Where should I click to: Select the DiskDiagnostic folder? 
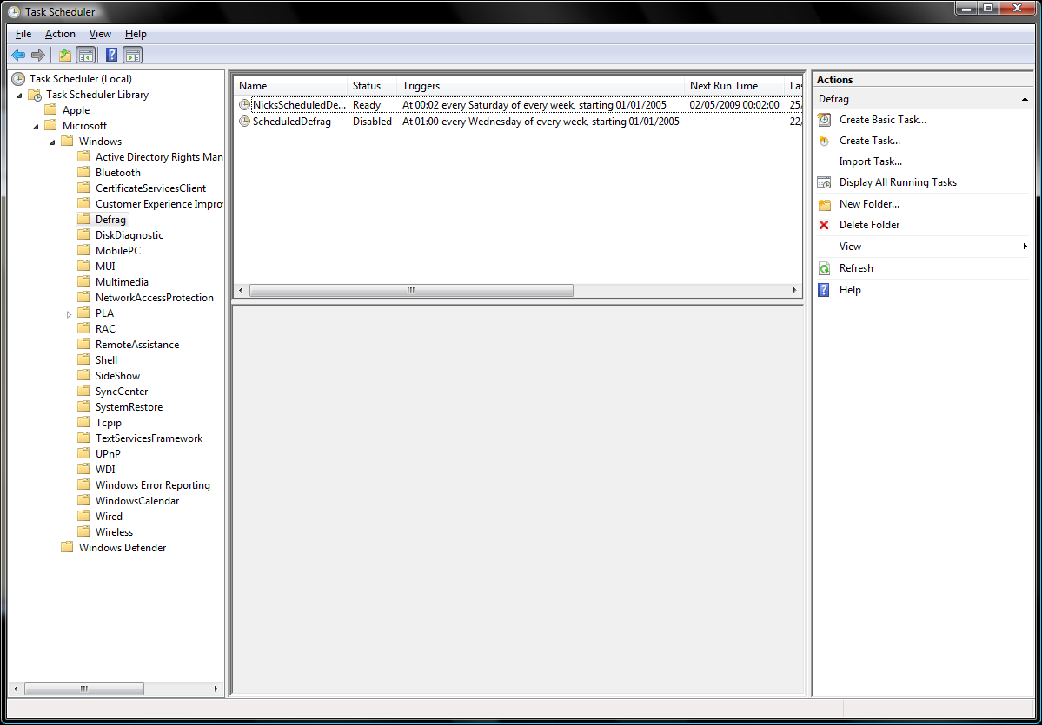pos(129,235)
